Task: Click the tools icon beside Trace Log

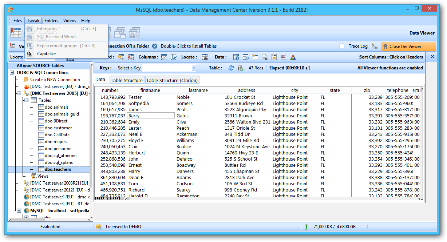Action: click(x=375, y=46)
